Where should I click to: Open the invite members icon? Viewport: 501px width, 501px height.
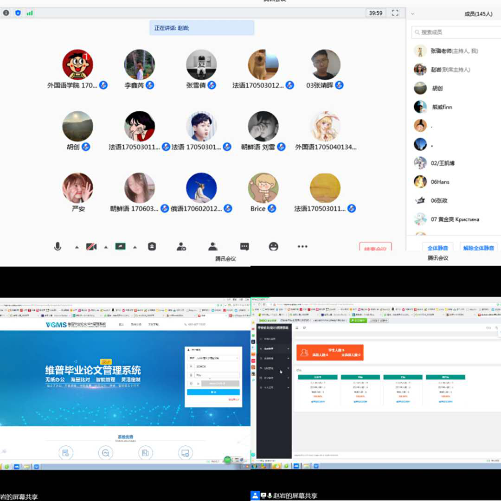181,247
